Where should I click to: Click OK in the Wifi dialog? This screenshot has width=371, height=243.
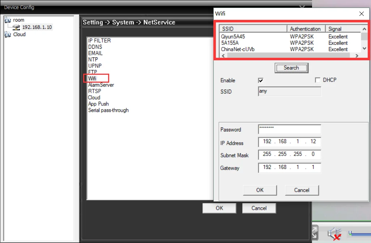click(260, 190)
